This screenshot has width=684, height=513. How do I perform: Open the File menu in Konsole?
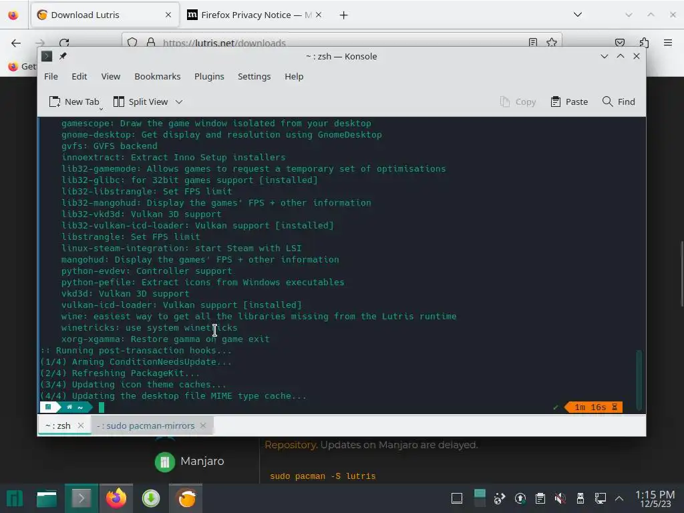click(x=51, y=76)
